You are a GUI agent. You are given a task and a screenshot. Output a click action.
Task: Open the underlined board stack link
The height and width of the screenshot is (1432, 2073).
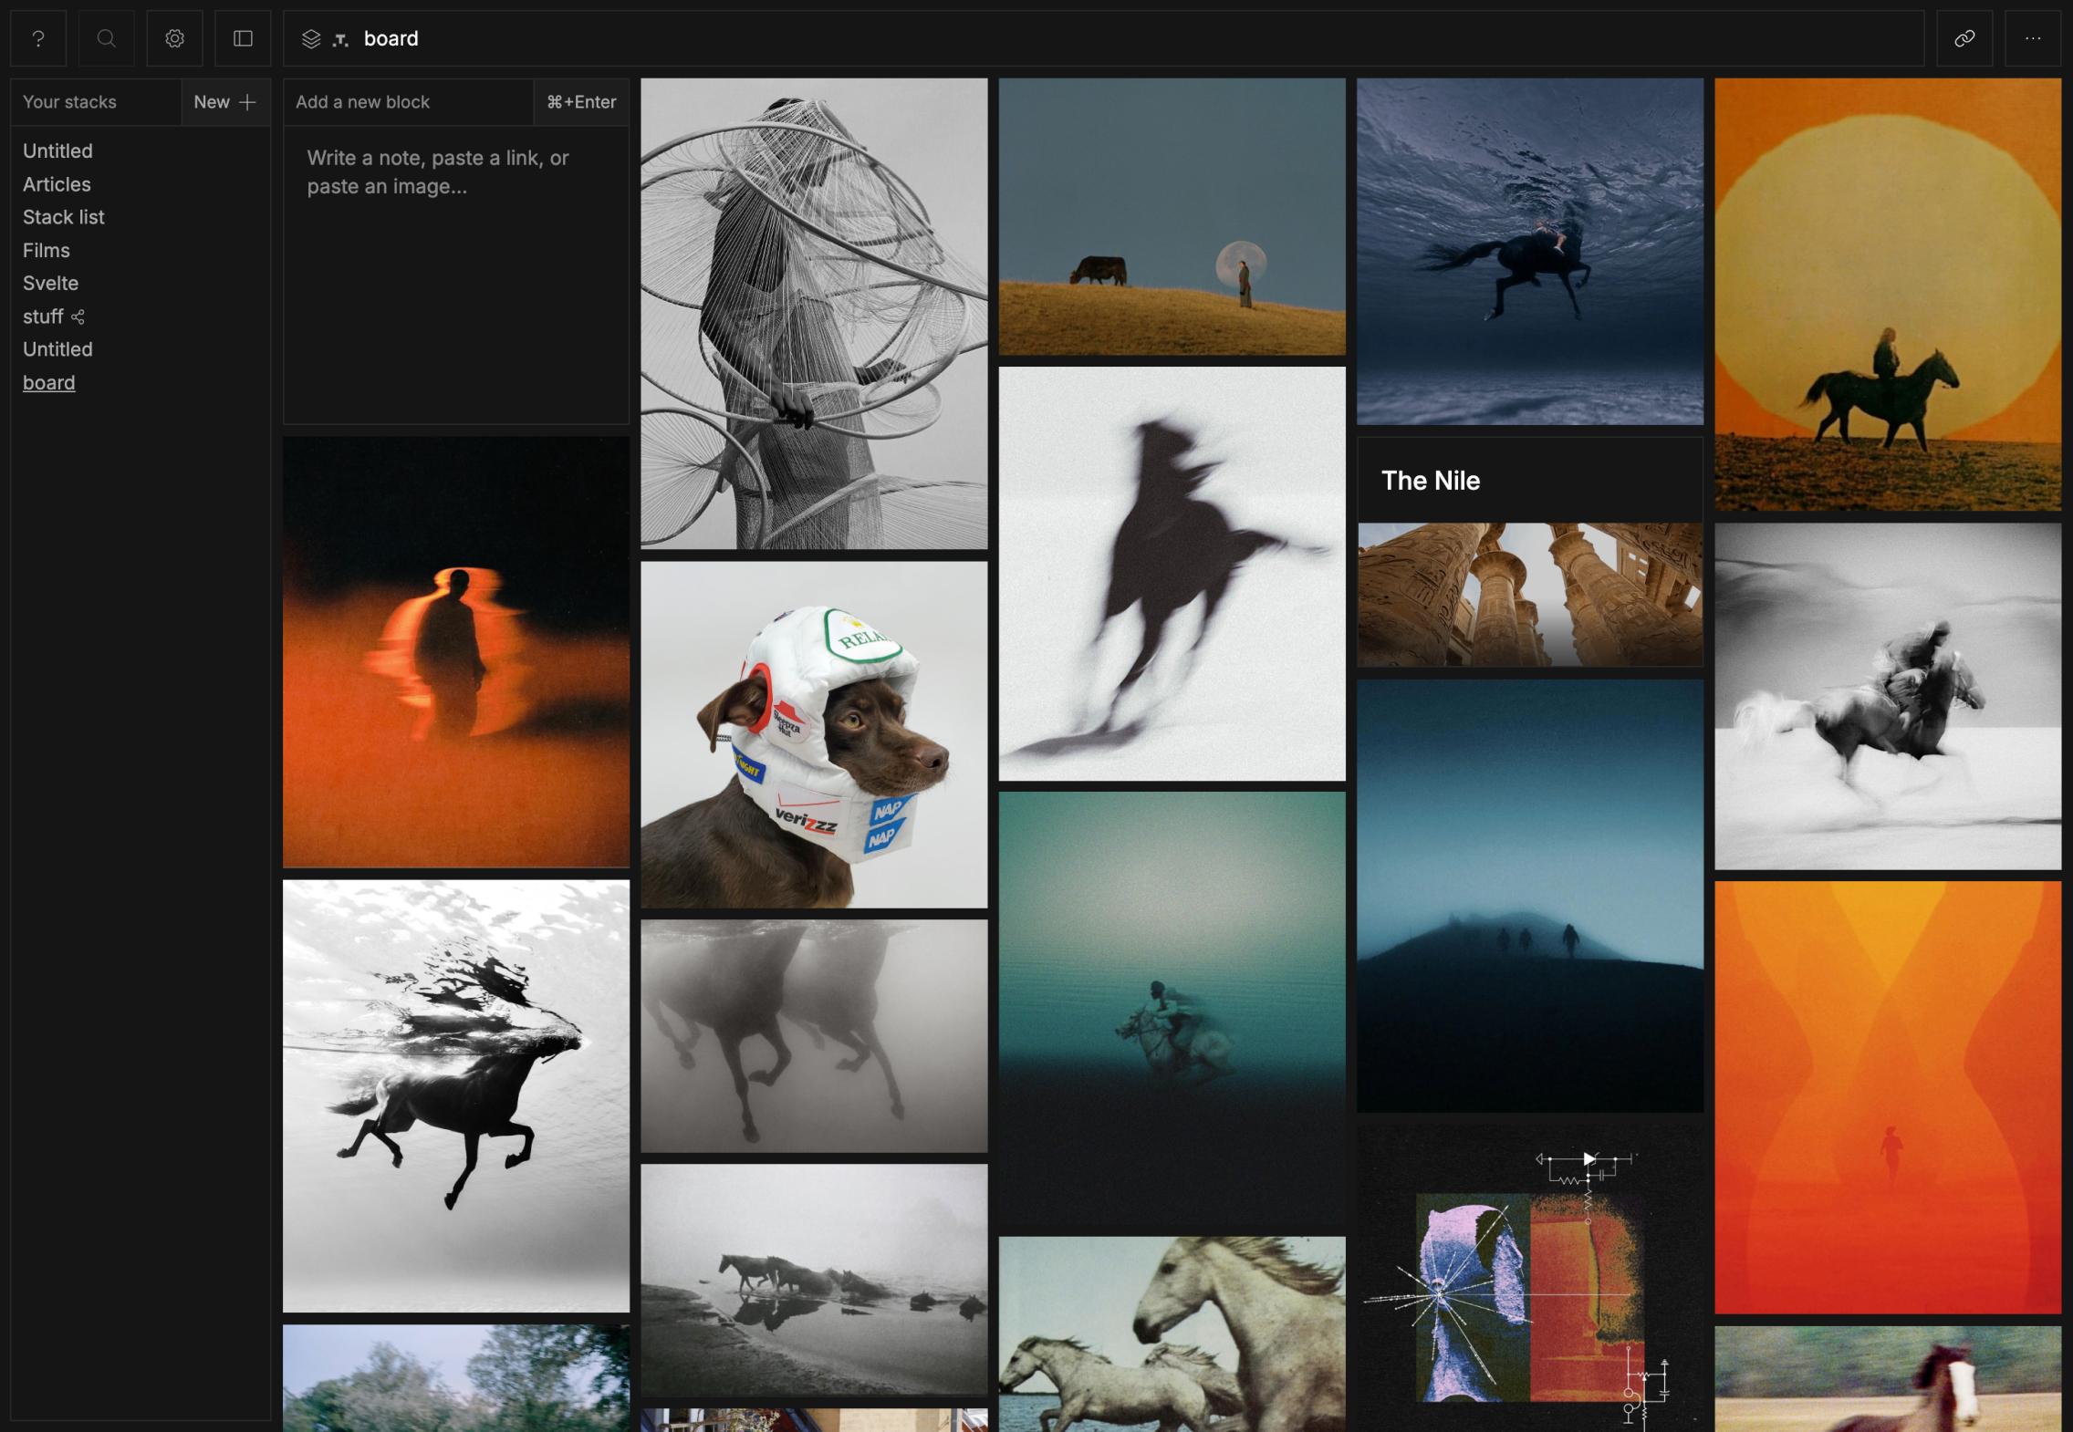48,382
